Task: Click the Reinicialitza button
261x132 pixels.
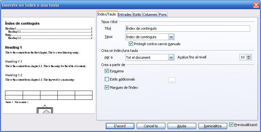Action: 213,126
